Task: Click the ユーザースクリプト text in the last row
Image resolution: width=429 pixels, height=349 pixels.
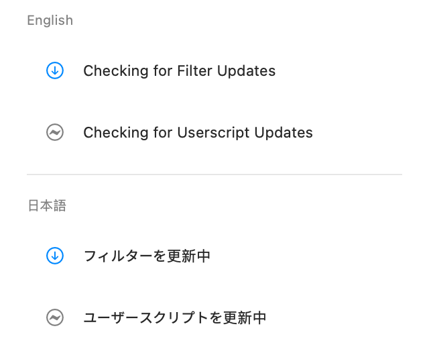Action: pyautogui.click(x=145, y=317)
